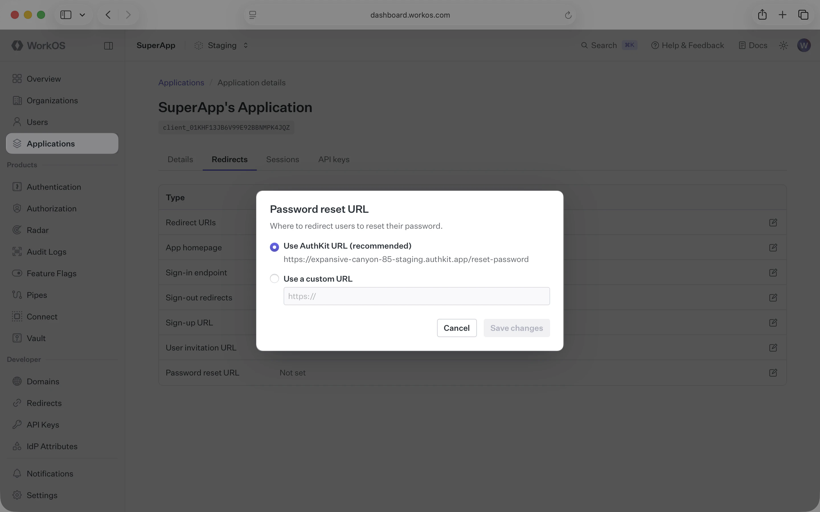The width and height of the screenshot is (820, 512).
Task: Open Docs link
Action: [x=753, y=46]
